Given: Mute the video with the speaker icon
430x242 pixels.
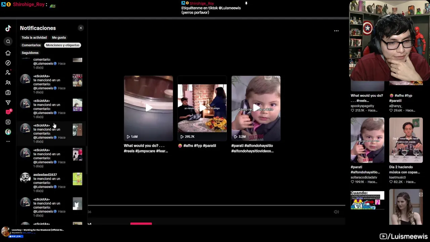Looking at the screenshot, I should click(336, 212).
